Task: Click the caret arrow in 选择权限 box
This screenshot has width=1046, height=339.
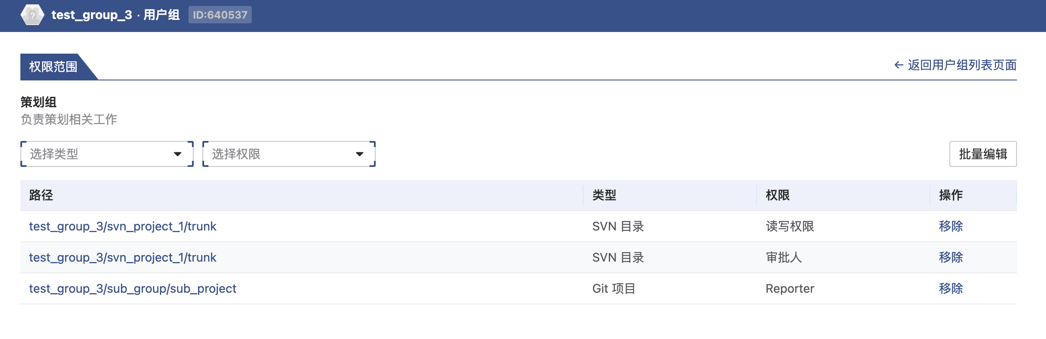Action: click(x=359, y=154)
